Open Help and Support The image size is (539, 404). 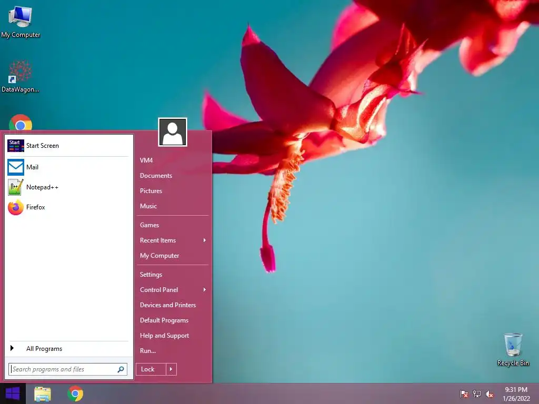coord(164,336)
